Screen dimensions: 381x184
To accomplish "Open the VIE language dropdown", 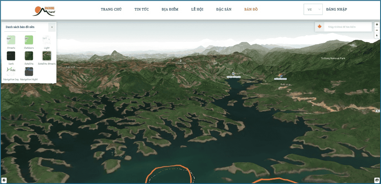I will (x=313, y=9).
